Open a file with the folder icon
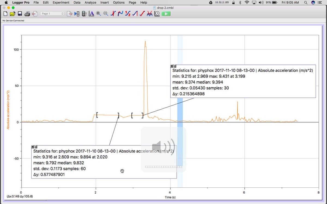 click(13, 14)
